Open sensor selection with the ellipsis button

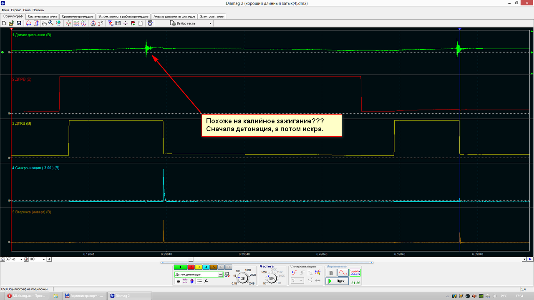pos(221,275)
